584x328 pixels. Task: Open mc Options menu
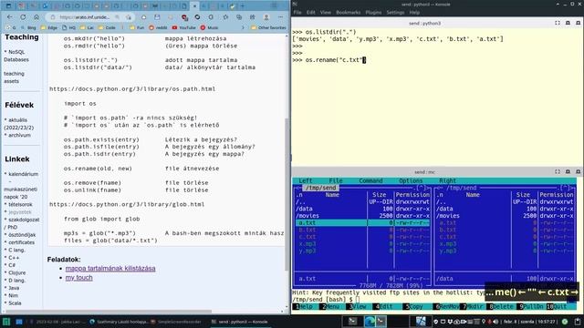[411, 180]
